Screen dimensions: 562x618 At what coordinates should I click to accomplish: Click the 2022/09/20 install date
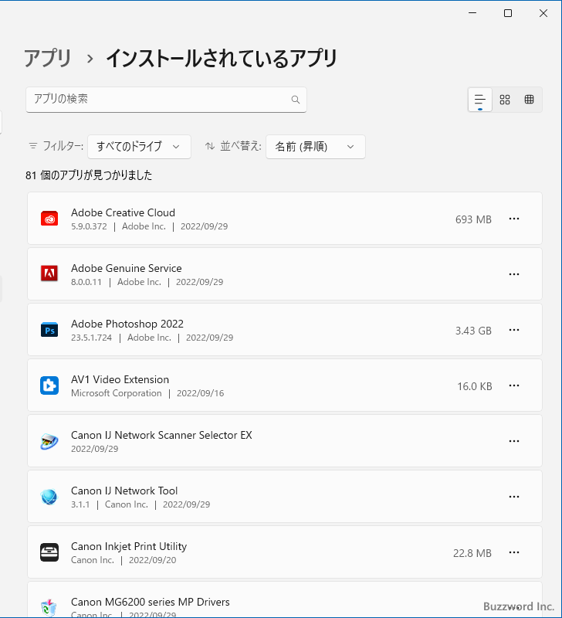pyautogui.click(x=152, y=560)
